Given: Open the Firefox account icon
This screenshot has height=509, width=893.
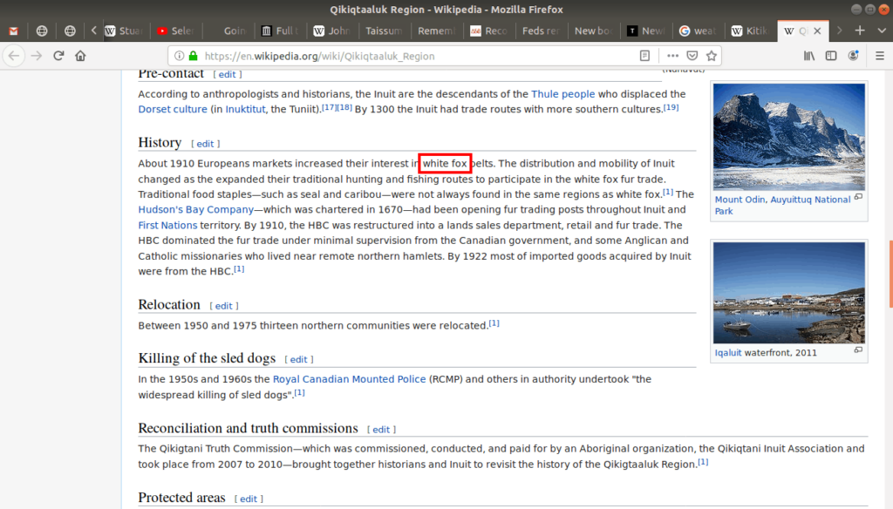Looking at the screenshot, I should point(853,56).
